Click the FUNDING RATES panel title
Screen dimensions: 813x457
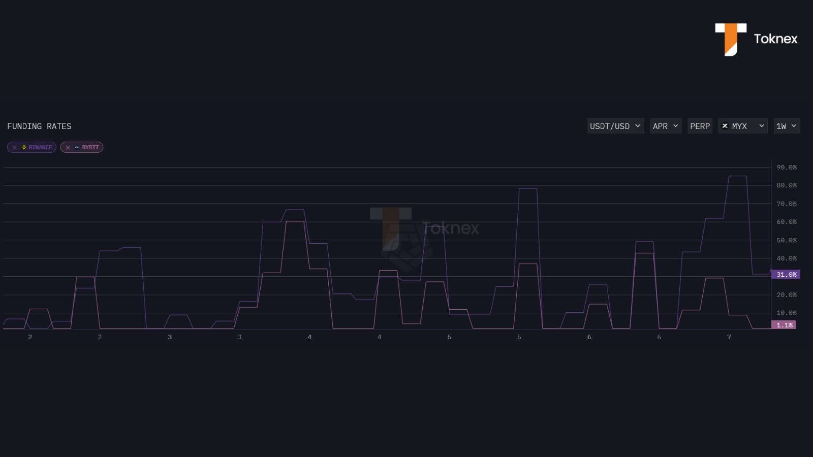(x=39, y=126)
